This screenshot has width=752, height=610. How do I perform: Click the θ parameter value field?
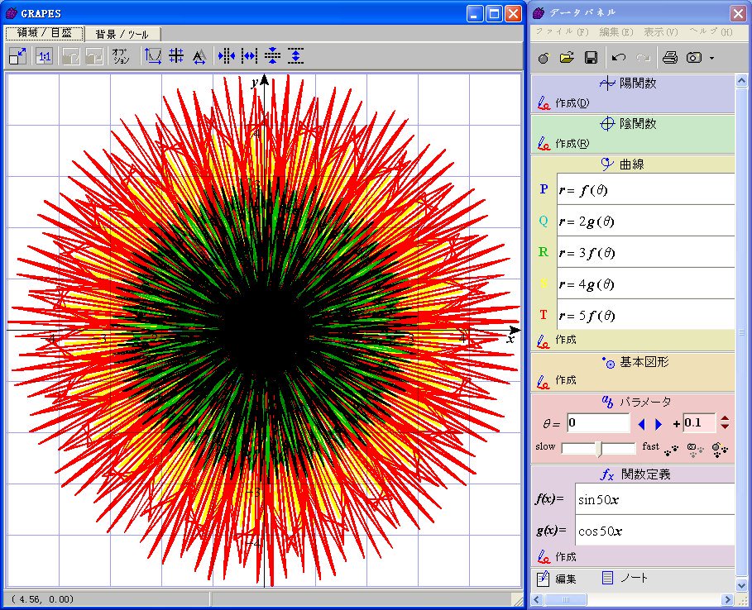[x=598, y=423]
